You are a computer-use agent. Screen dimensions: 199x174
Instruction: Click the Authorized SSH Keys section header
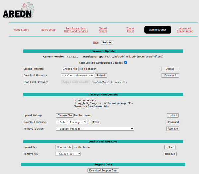tap(103, 142)
